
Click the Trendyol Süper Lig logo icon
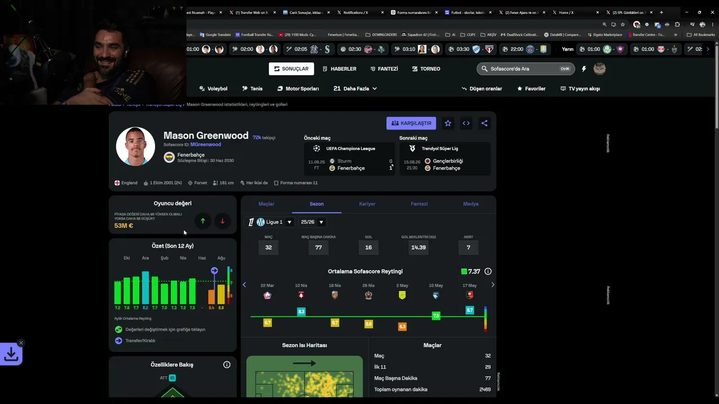[x=412, y=149]
